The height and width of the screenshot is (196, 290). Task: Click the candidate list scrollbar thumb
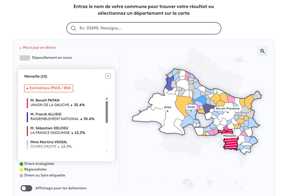107,112
